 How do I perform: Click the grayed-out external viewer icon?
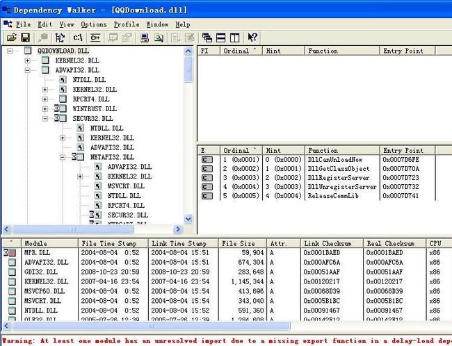[113, 38]
